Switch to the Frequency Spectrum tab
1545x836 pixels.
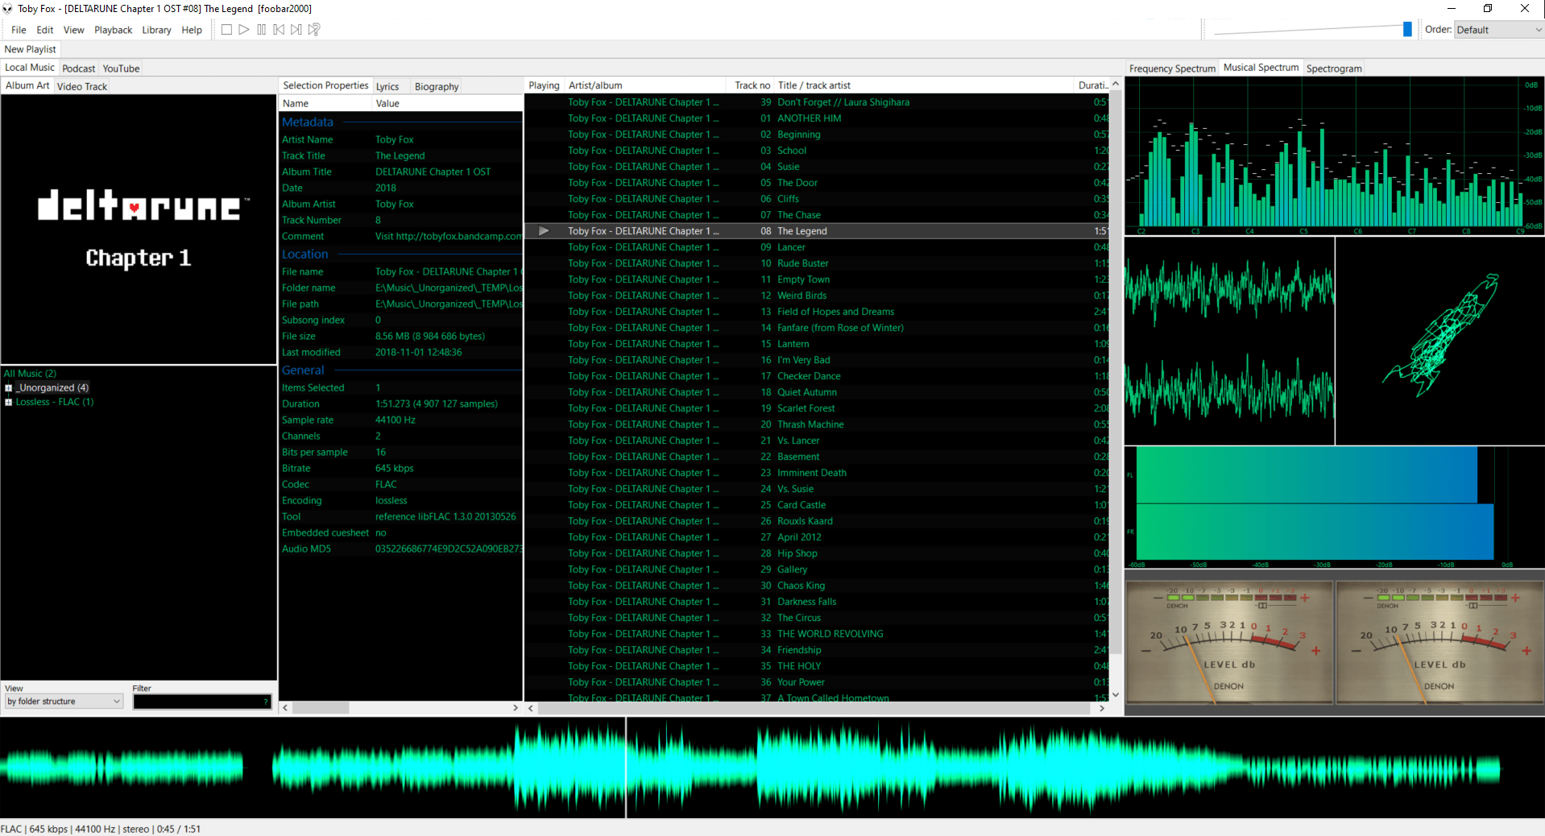click(x=1172, y=68)
